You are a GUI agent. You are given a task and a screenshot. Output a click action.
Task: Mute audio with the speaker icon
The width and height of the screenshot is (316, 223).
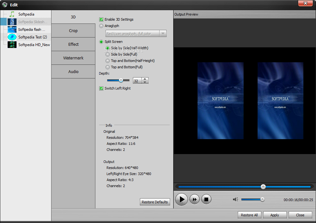point(235,199)
